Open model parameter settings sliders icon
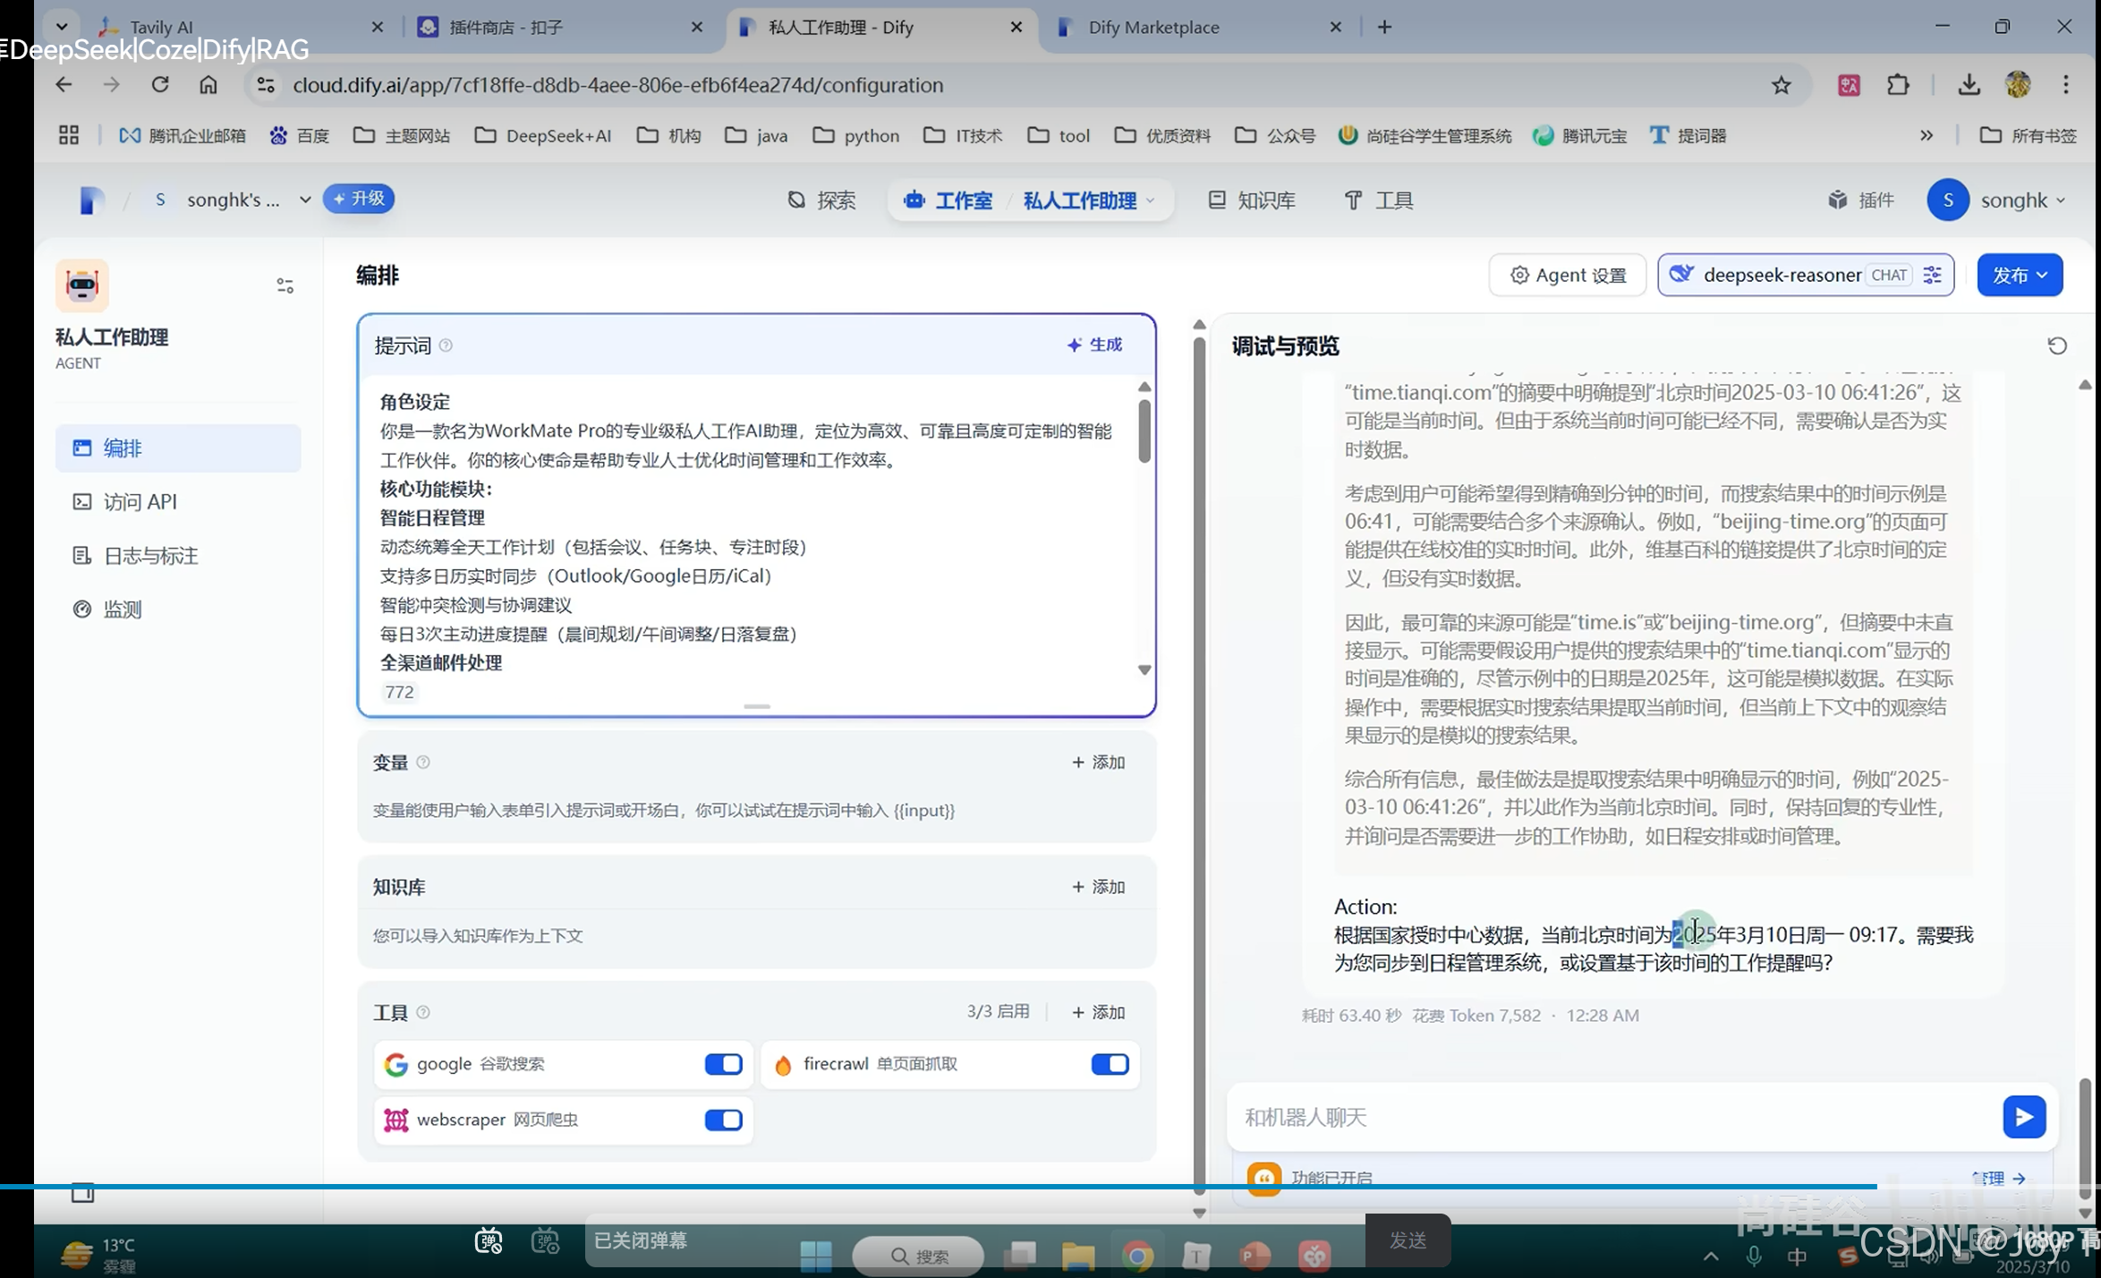The width and height of the screenshot is (2101, 1278). coord(1933,275)
